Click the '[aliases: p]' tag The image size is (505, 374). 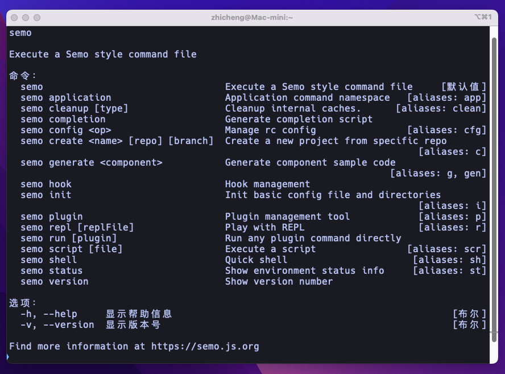pos(453,216)
